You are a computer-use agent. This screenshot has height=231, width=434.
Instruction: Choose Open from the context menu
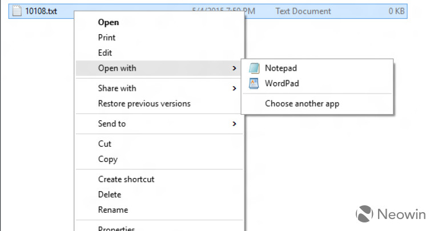[108, 22]
